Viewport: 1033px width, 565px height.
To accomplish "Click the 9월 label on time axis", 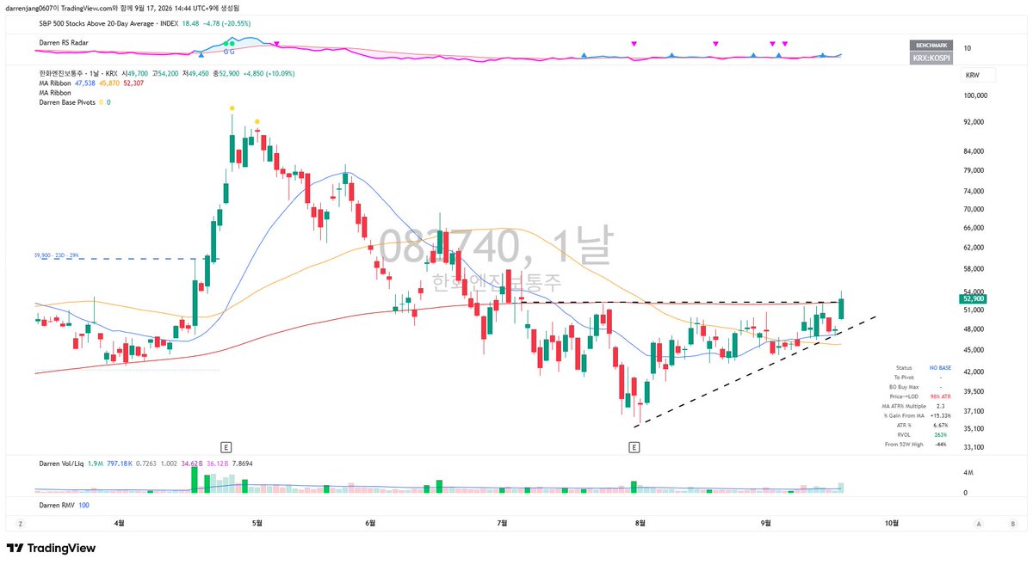I will [x=766, y=523].
